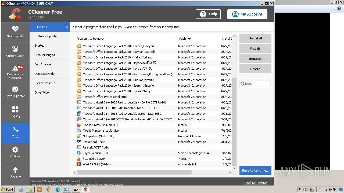Click the CCleaner logo in header
This screenshot has width=344, height=193.
15,14
